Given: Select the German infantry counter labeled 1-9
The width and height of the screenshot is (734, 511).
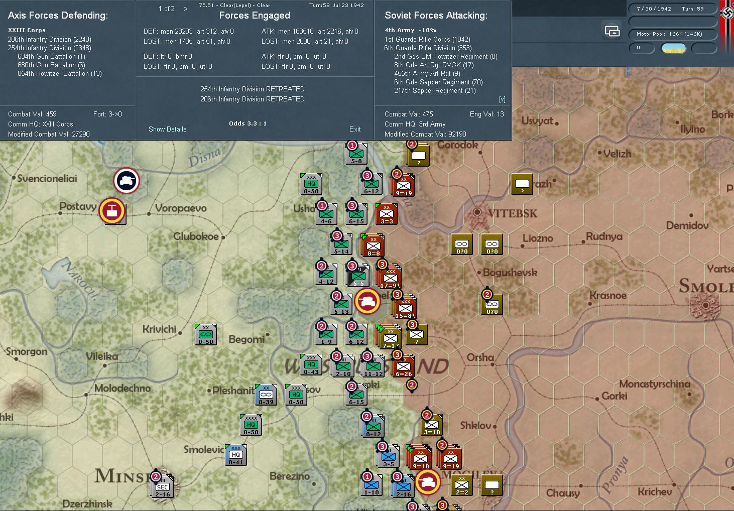Looking at the screenshot, I should click(326, 335).
